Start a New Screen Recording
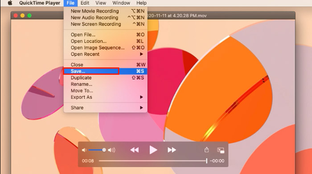The image size is (312, 174). pyautogui.click(x=106, y=24)
